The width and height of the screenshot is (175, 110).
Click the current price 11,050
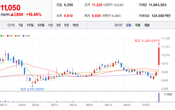click(10, 8)
